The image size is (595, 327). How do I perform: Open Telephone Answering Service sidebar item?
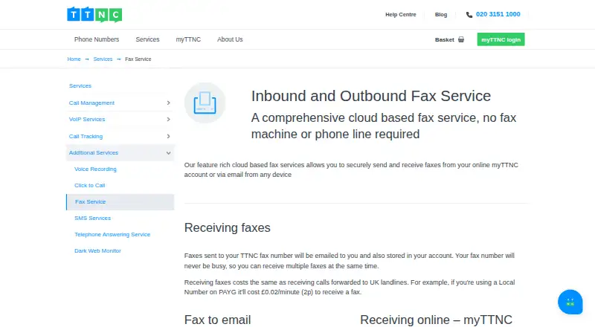pyautogui.click(x=112, y=234)
